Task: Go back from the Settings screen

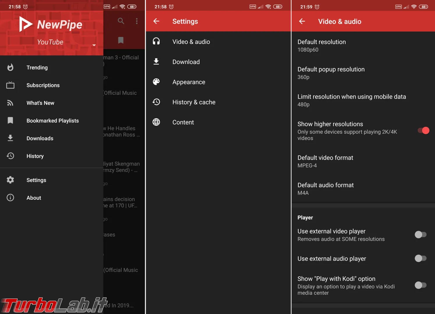Action: (156, 21)
